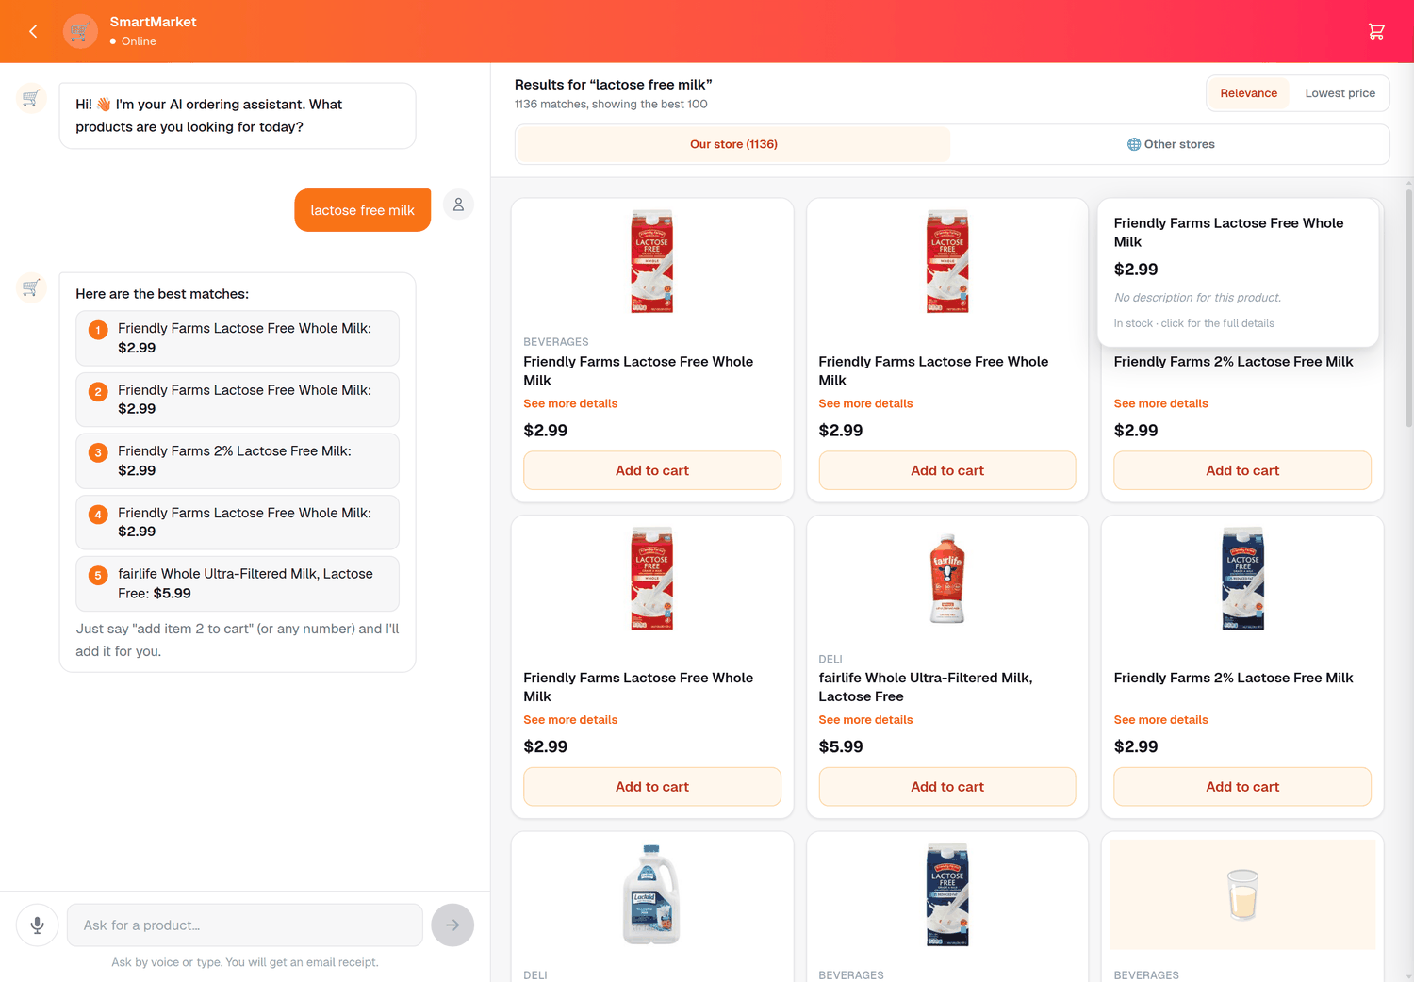Select chat result number 3 2% Lactose Free Milk
Screen dimensions: 1414x982
(238, 461)
